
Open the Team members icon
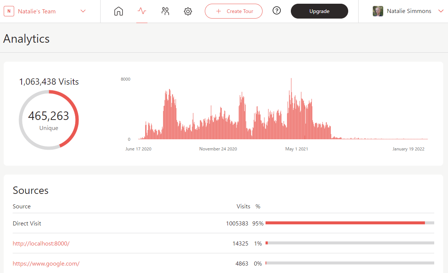tap(165, 11)
